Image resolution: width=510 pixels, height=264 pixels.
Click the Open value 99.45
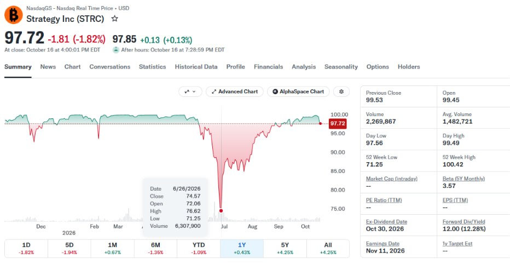(451, 100)
